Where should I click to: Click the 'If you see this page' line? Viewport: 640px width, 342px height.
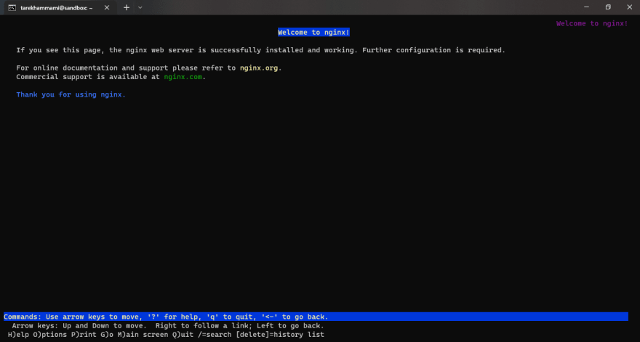261,50
